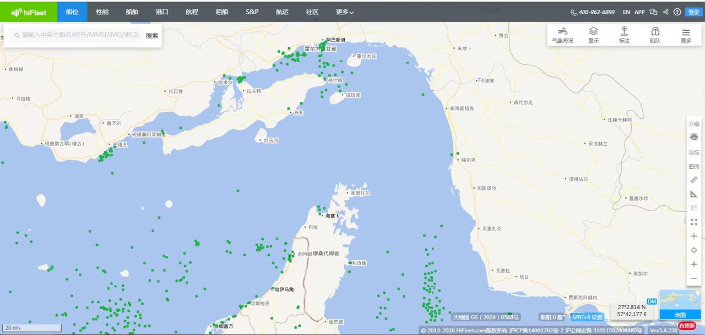Click the ship search input field
This screenshot has height=335, width=705.
[77, 35]
